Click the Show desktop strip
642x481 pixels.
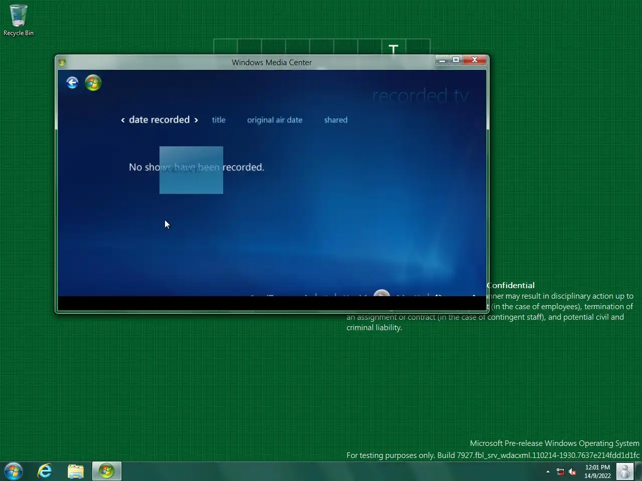click(x=638, y=471)
